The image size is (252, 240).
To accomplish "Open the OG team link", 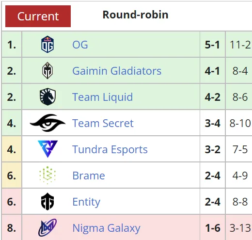I will [80, 45].
